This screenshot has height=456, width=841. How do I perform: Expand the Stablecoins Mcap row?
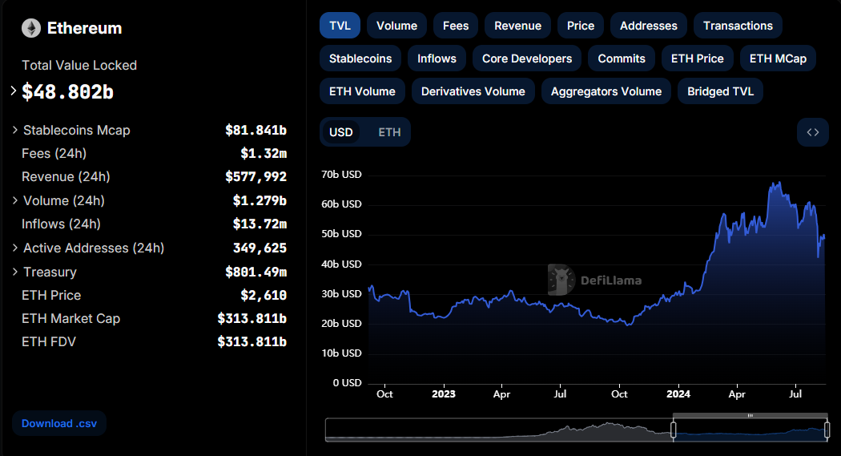[x=15, y=130]
